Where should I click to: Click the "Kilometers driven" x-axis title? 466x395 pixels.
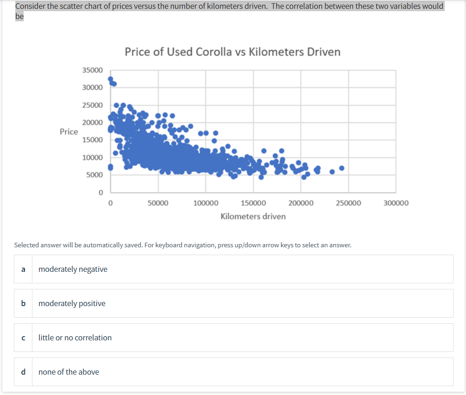pos(253,216)
